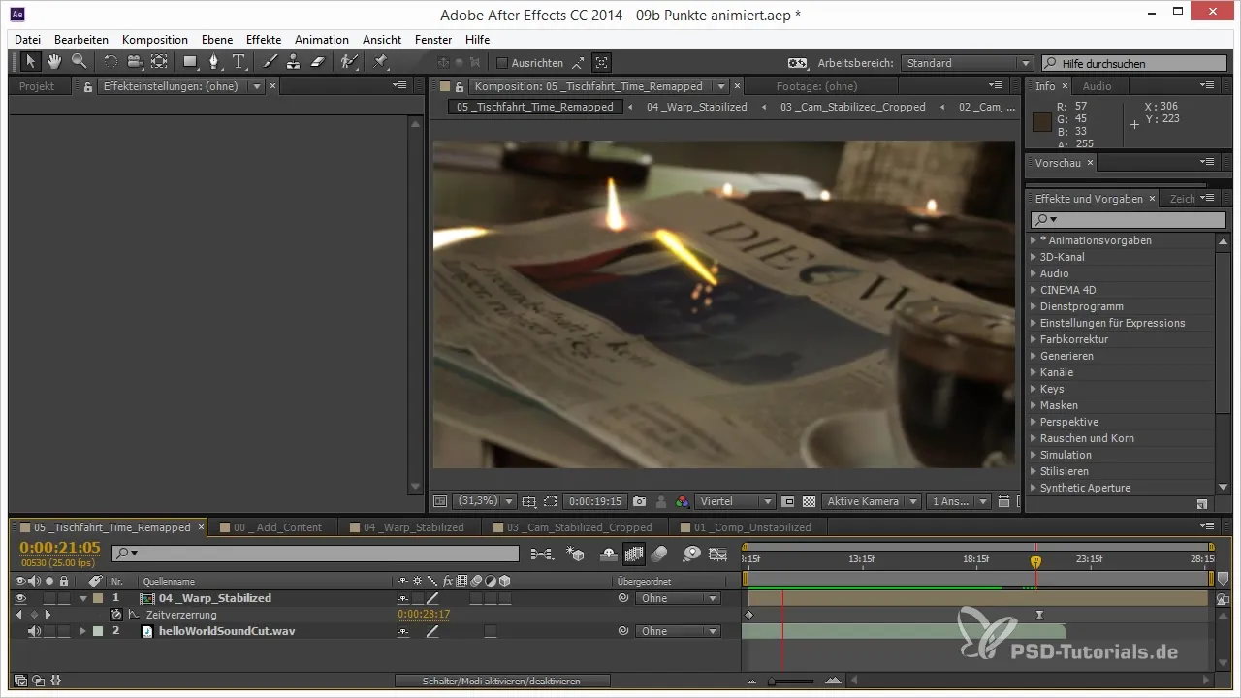Select the Eraser tool
1241x698 pixels.
click(317, 62)
